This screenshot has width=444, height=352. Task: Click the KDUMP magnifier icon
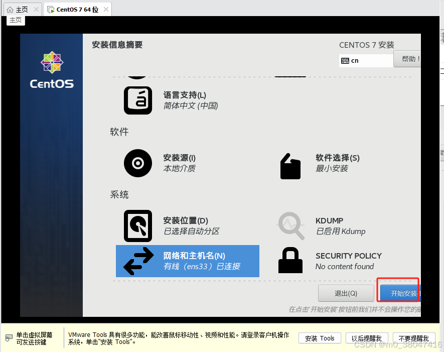tap(291, 226)
